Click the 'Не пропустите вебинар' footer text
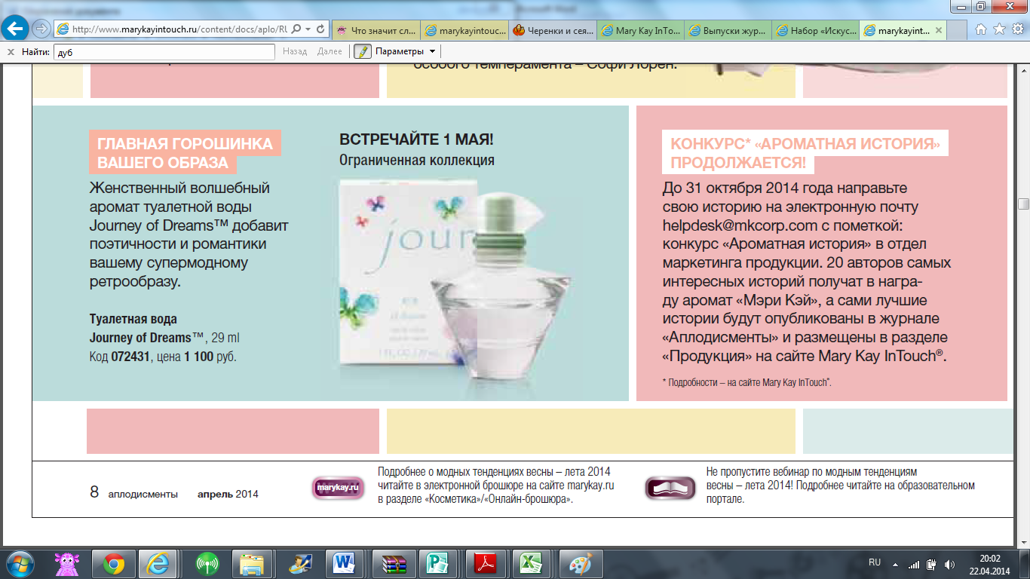This screenshot has width=1030, height=579. click(x=841, y=486)
